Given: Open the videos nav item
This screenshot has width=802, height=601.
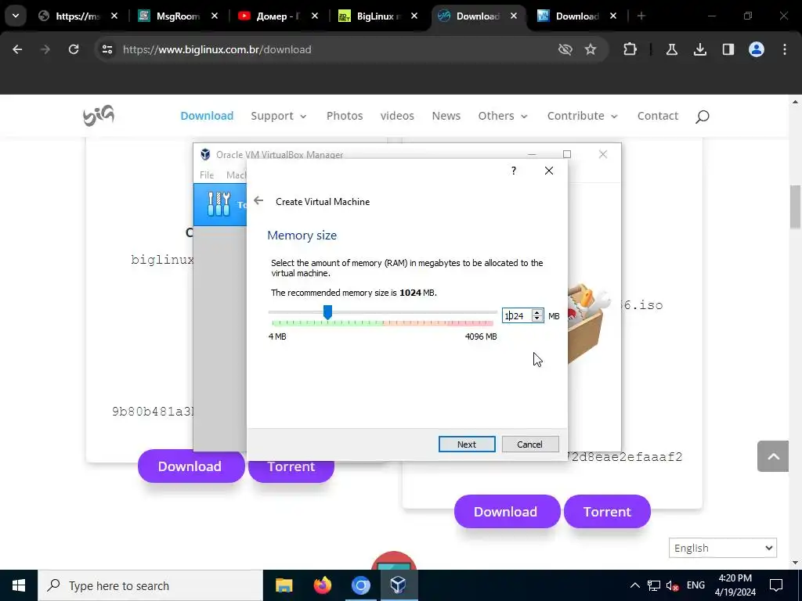Looking at the screenshot, I should pos(397,116).
